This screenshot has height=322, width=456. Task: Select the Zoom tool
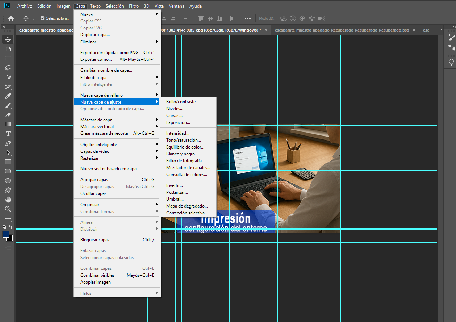8,209
